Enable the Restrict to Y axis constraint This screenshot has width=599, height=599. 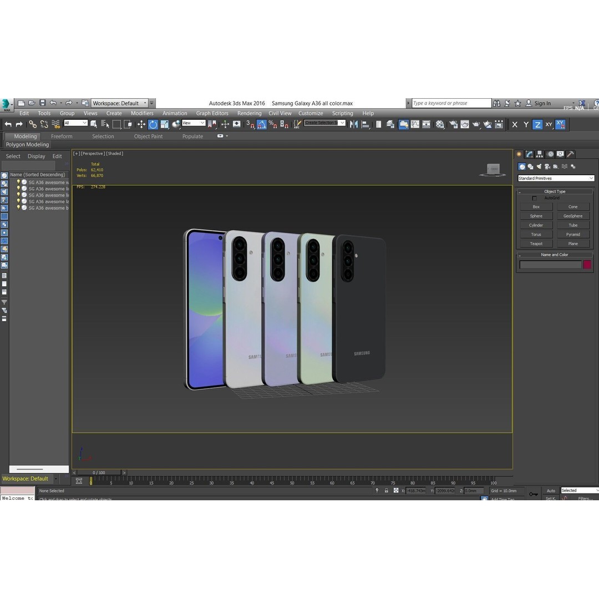tap(526, 125)
